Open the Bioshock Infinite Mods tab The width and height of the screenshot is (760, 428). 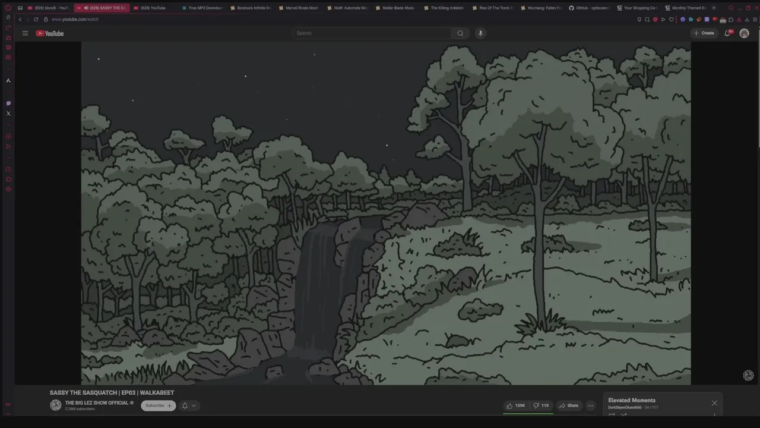coord(251,8)
